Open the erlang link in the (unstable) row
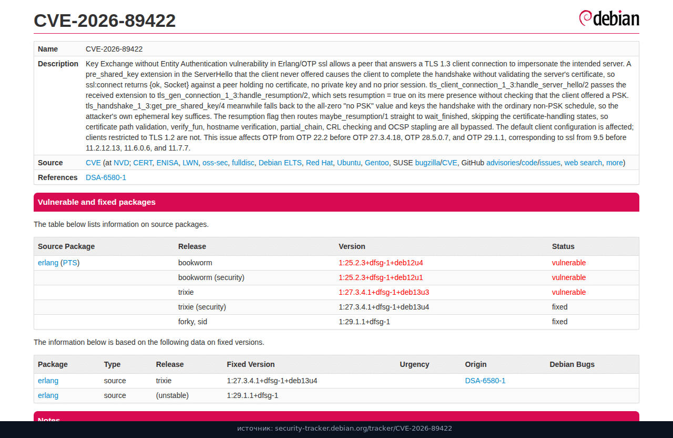Viewport: 673px width, 438px height. click(x=48, y=395)
